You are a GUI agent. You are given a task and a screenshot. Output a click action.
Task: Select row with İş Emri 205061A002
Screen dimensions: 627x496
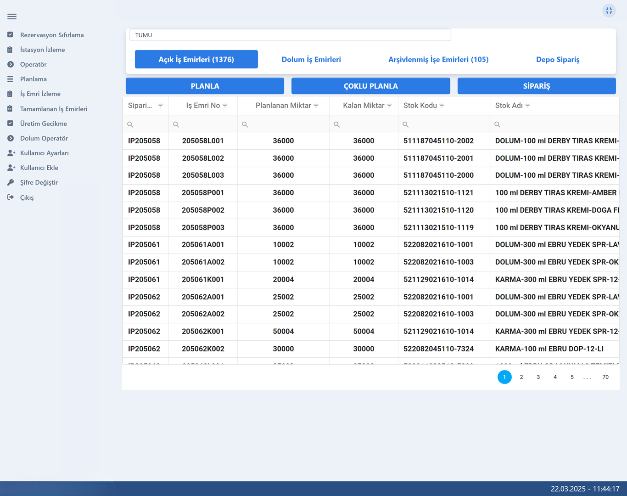pyautogui.click(x=371, y=262)
